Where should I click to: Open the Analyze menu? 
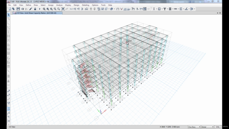[59, 5]
